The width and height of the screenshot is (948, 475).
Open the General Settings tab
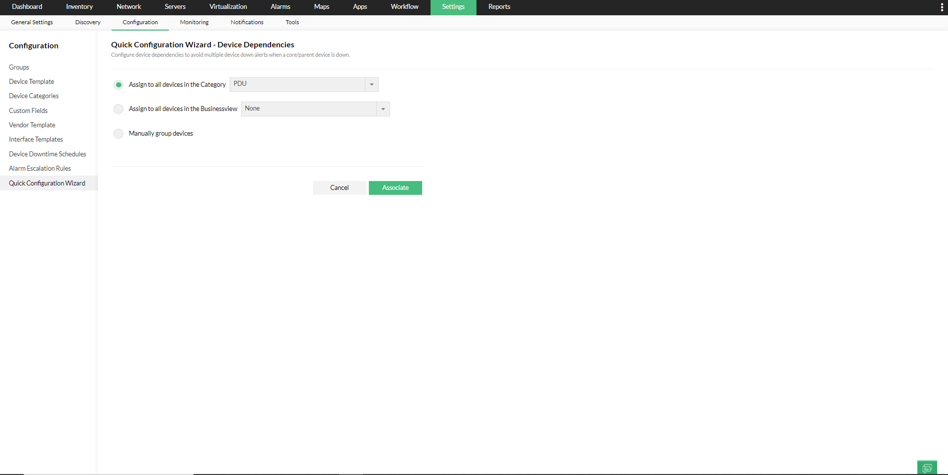coord(32,22)
